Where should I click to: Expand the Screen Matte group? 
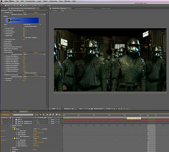coord(3,41)
